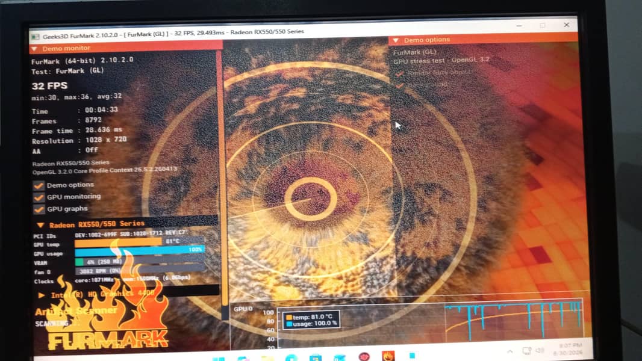The width and height of the screenshot is (642, 361).
Task: Click the GPU temp orange bar
Action: (118, 242)
